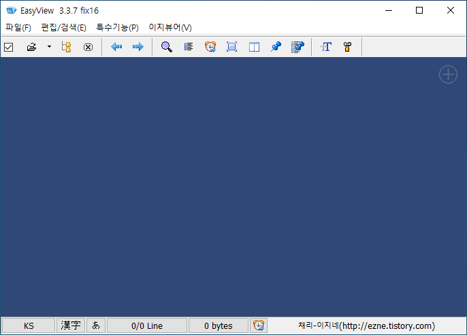The width and height of the screenshot is (467, 335).
Task: Open the file tree view icon
Action: 66,47
